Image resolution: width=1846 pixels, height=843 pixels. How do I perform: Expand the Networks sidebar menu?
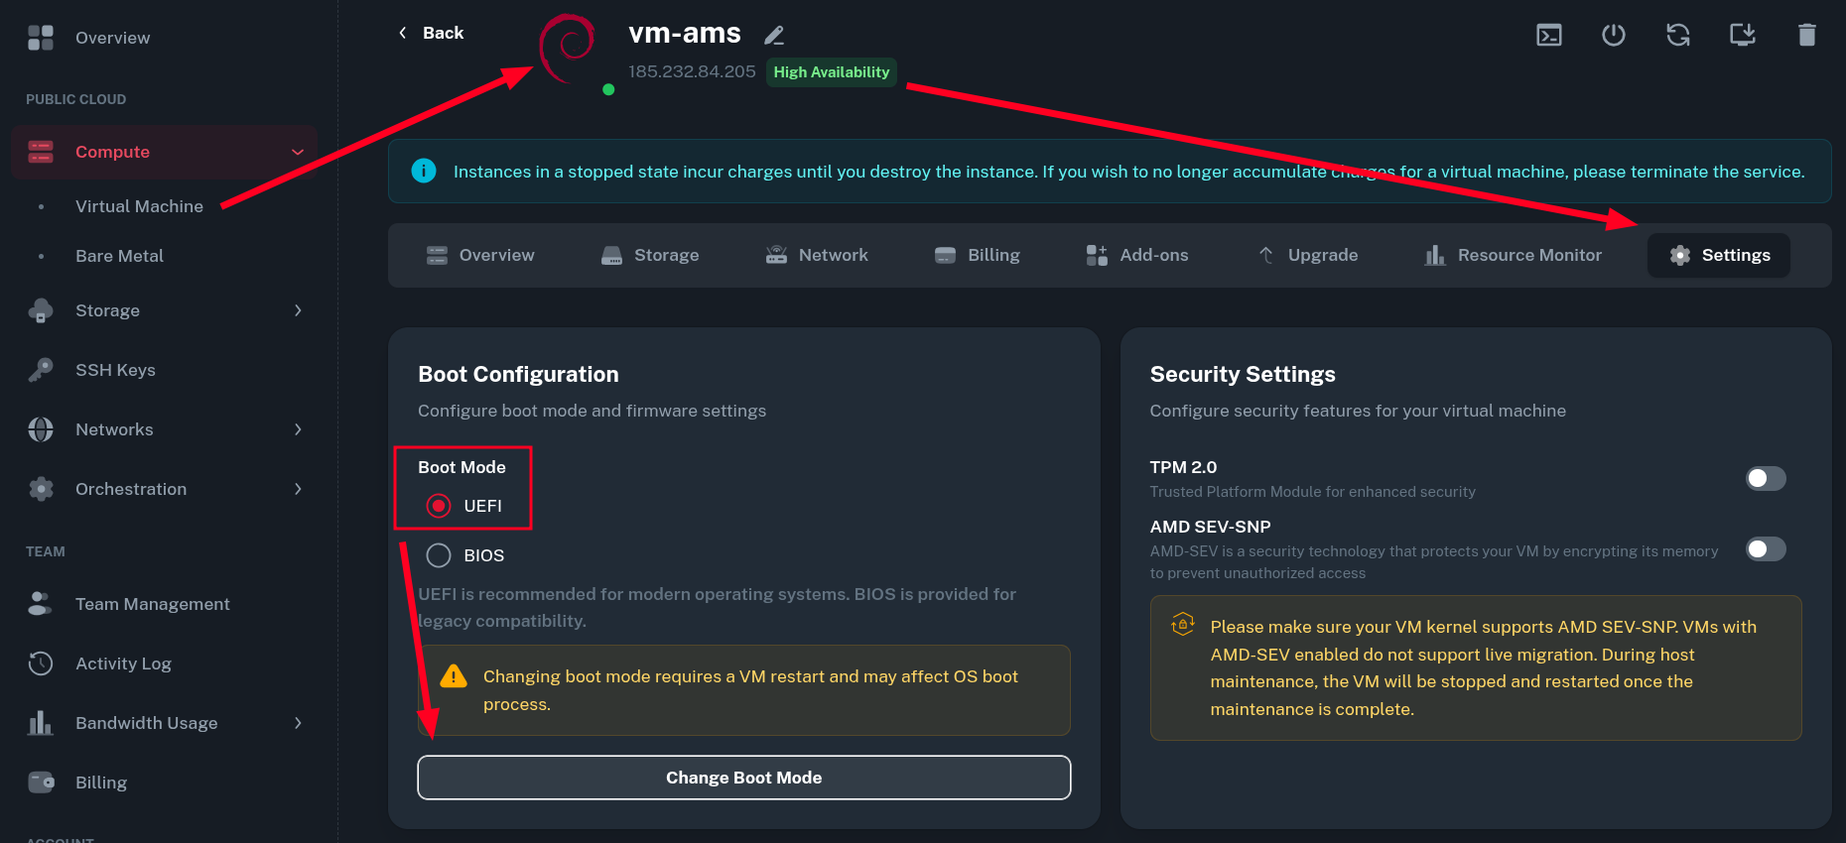297,429
